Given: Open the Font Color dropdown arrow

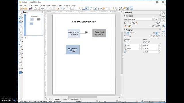Looking at the screenshot, I should click(127, 26).
